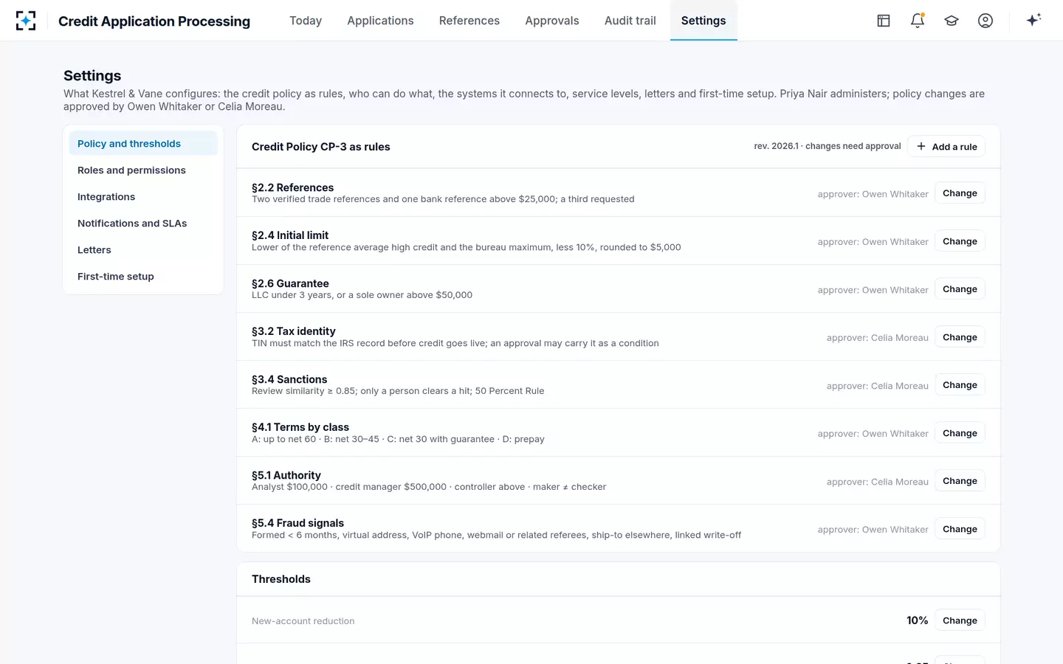
Task: Go to the Today tab
Action: tap(306, 21)
